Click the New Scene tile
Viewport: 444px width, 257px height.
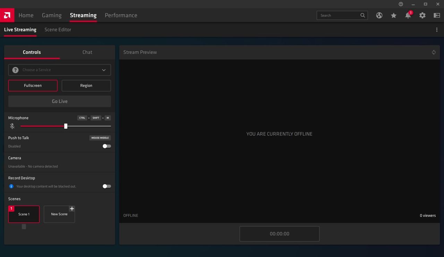pos(59,214)
